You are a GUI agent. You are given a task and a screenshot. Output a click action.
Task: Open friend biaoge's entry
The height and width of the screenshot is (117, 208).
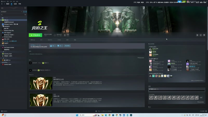point(153,52)
